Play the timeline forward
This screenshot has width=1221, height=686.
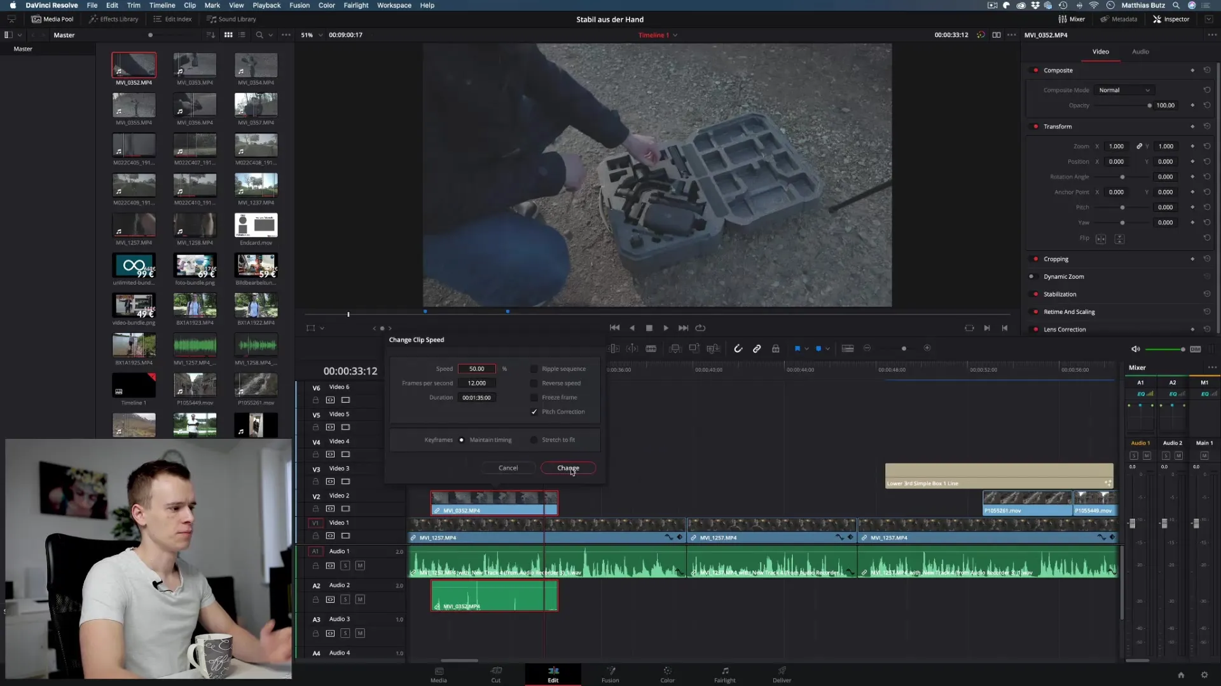tap(666, 328)
